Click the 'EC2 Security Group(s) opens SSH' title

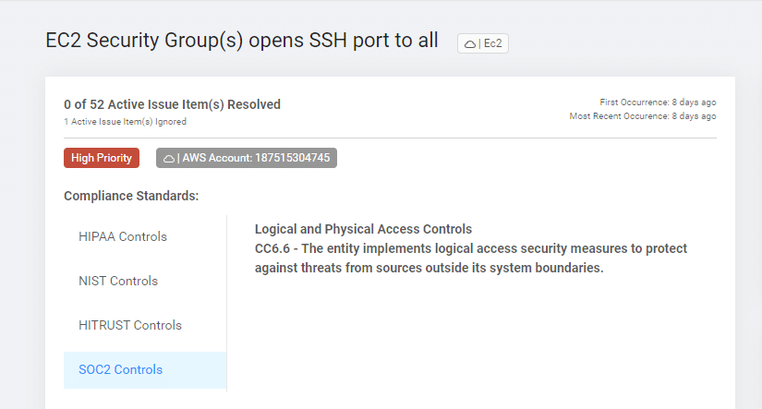tap(242, 42)
